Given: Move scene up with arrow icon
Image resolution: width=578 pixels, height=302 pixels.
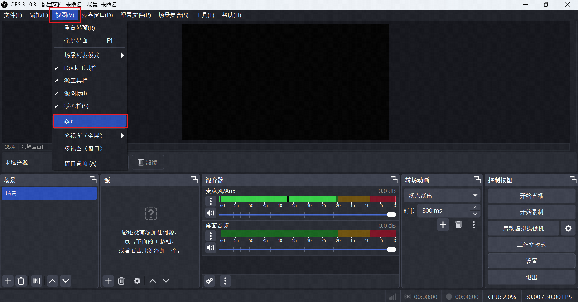Looking at the screenshot, I should coord(52,281).
